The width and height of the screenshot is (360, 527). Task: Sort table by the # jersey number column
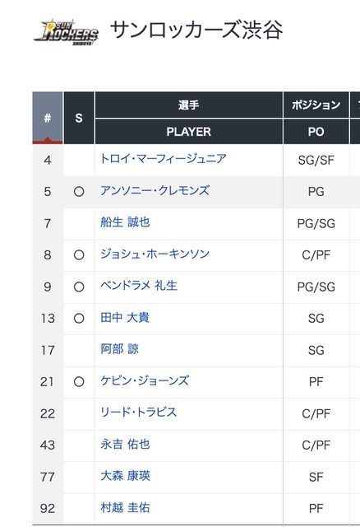pos(48,118)
